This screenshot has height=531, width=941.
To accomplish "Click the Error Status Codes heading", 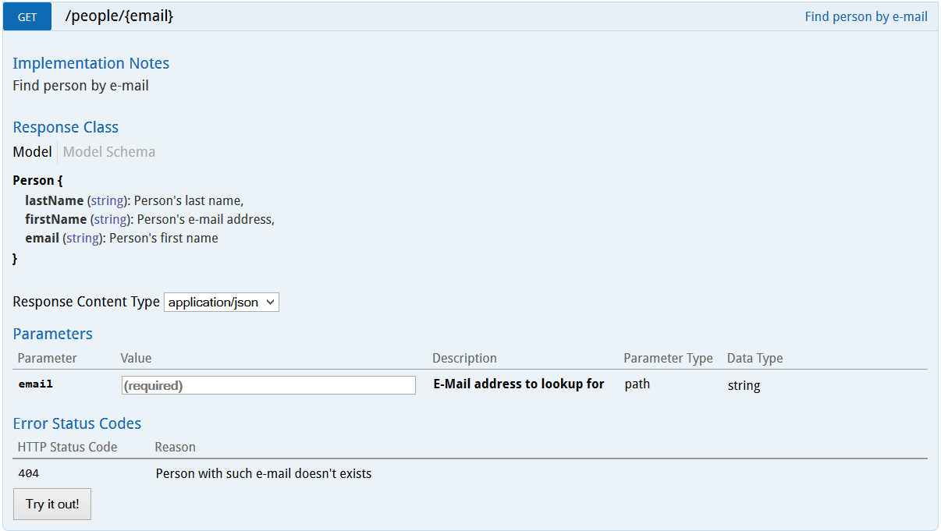I will click(x=76, y=423).
